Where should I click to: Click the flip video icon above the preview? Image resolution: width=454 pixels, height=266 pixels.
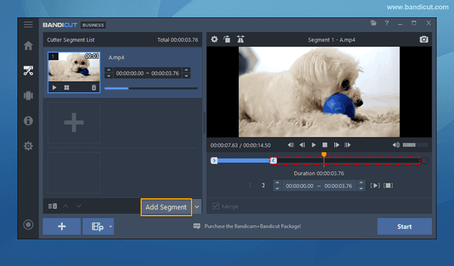pyautogui.click(x=241, y=40)
